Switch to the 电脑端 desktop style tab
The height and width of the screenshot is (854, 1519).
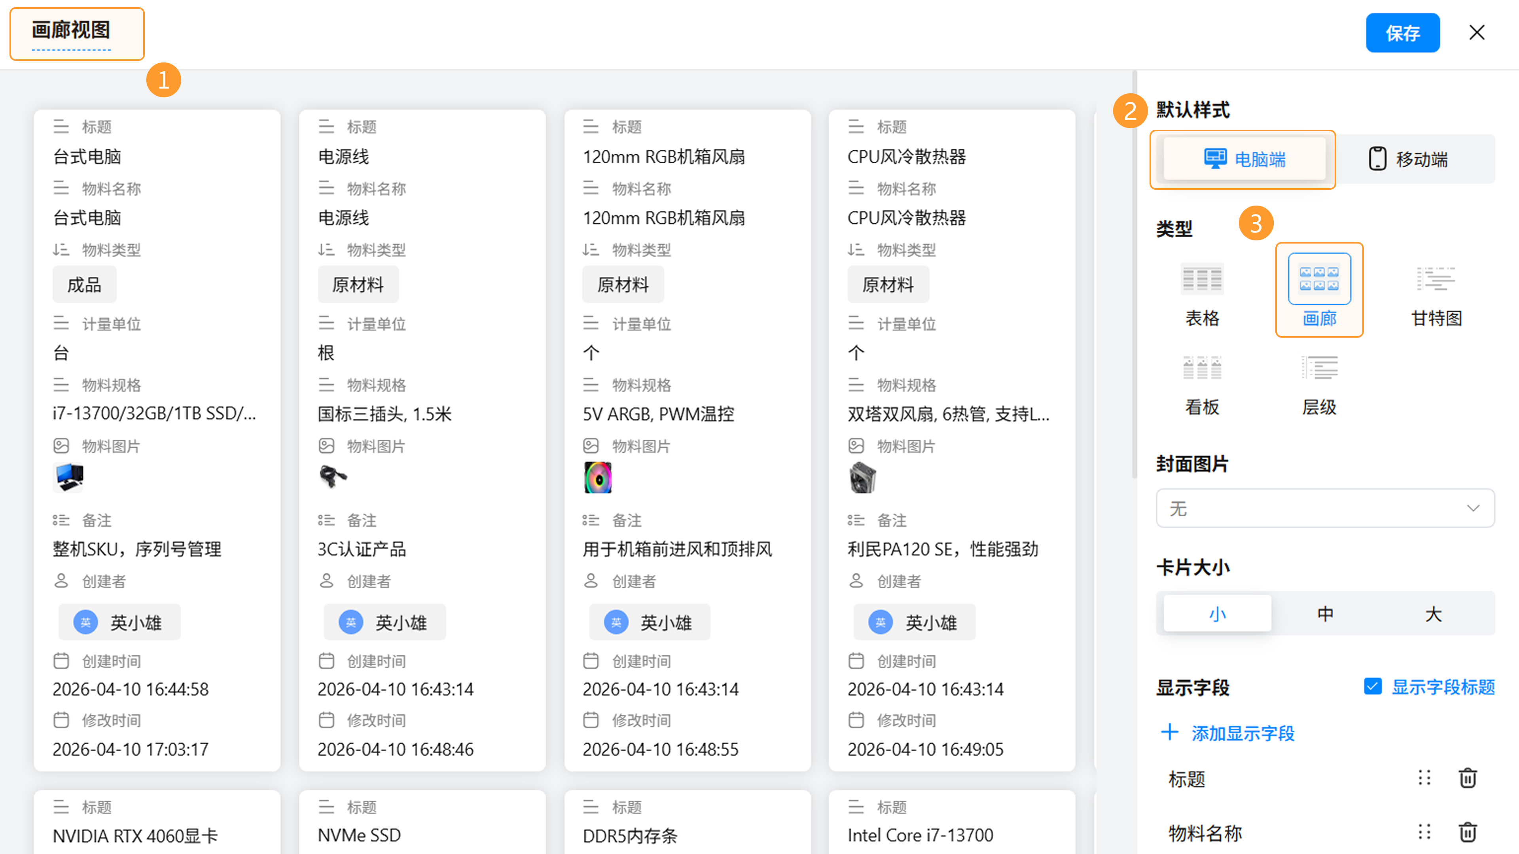pos(1244,159)
